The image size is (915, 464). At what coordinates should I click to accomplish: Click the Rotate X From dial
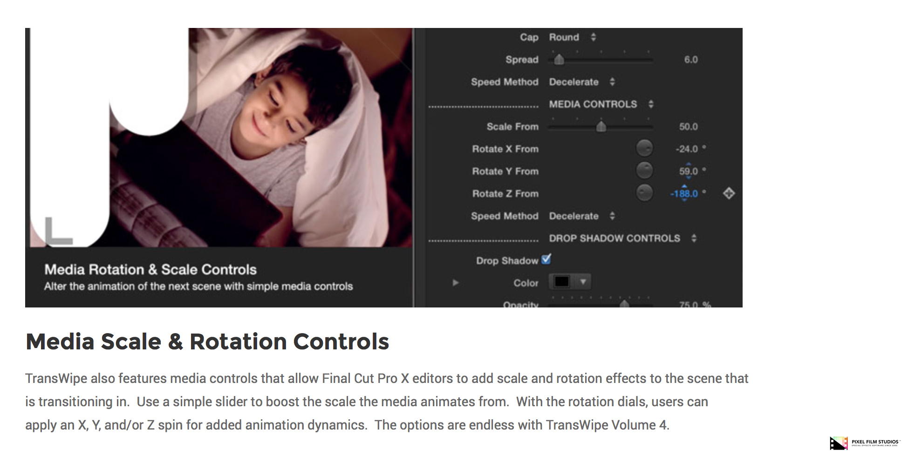[x=644, y=149]
